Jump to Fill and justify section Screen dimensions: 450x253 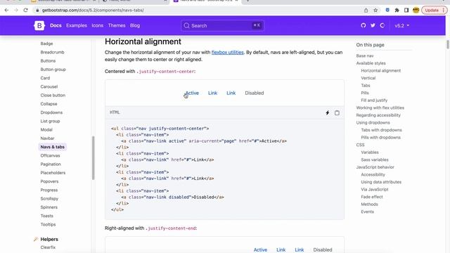pos(374,100)
